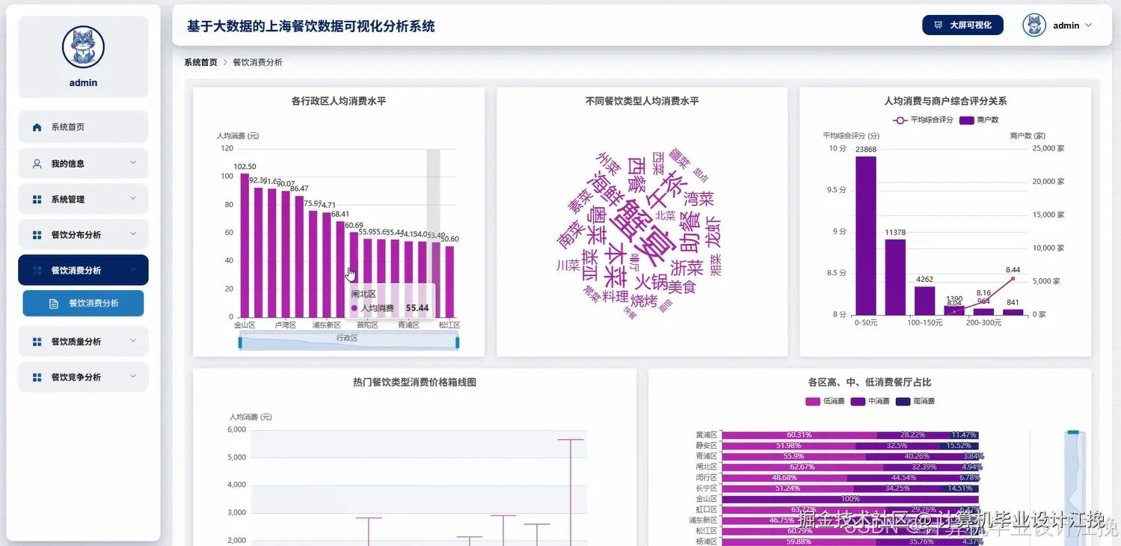Click the grid icon beside 餐饮质量分析
1121x546 pixels.
[37, 342]
